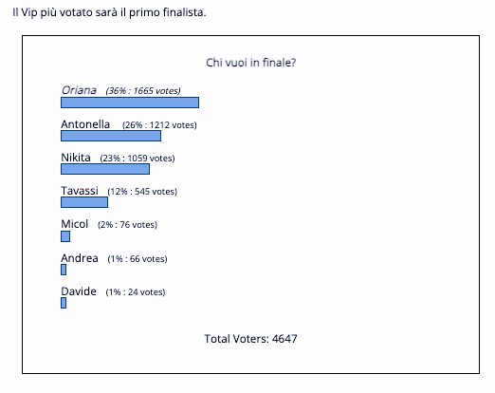
Task: Click the 545 votes count for Tavassi
Action: [155, 192]
